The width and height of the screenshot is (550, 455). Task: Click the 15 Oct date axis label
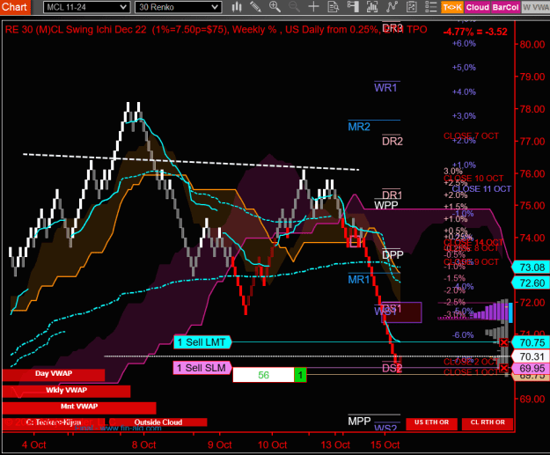pyautogui.click(x=385, y=444)
